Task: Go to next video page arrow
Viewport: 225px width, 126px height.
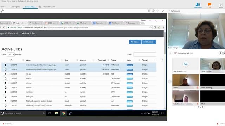Action: [x=205, y=107]
